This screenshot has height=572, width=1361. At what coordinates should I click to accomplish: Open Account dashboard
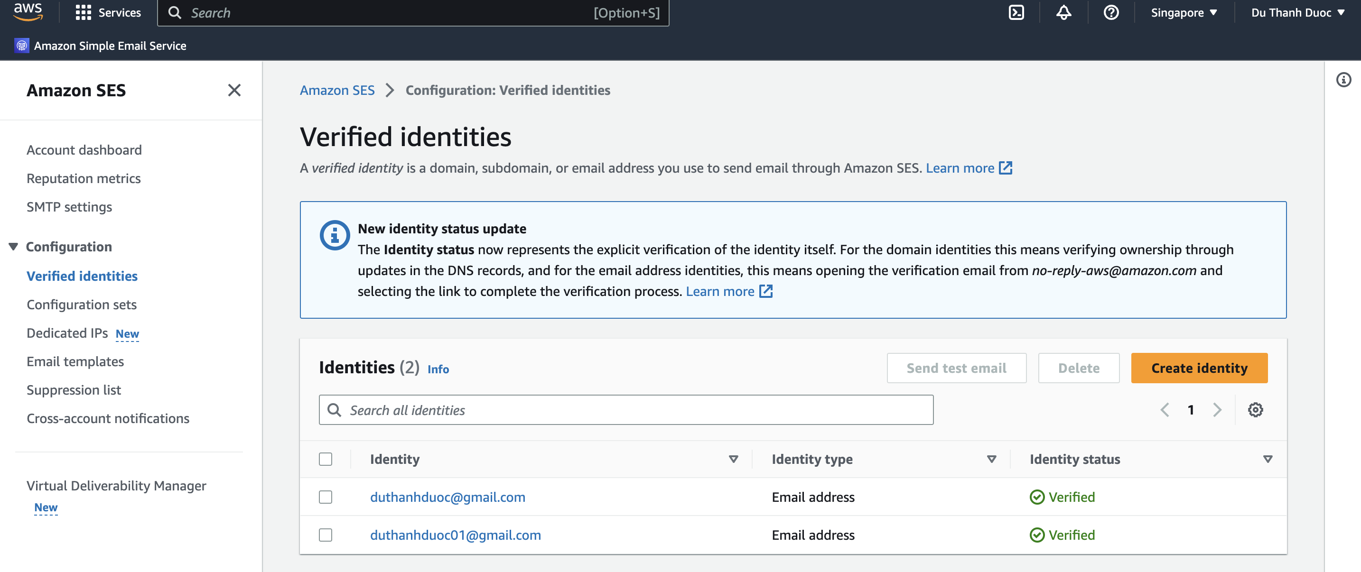point(84,150)
